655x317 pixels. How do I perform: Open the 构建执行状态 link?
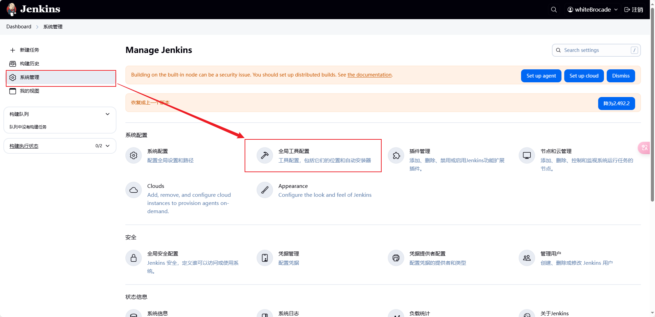pos(24,146)
